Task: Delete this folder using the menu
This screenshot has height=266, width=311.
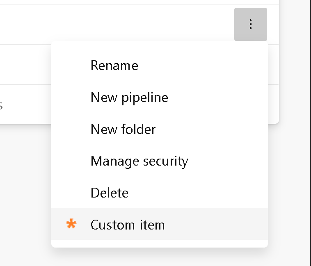Action: (x=110, y=193)
